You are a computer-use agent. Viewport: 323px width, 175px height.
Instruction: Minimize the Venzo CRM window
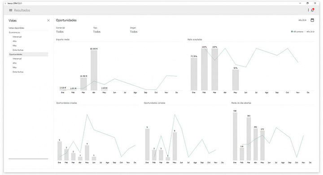[x=300, y=3]
